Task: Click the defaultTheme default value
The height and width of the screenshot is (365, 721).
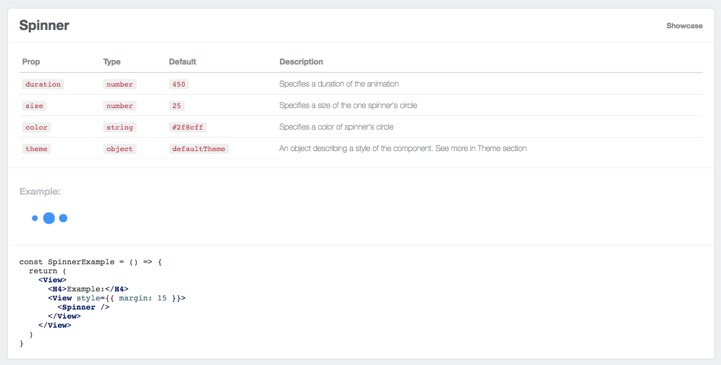Action: point(198,149)
